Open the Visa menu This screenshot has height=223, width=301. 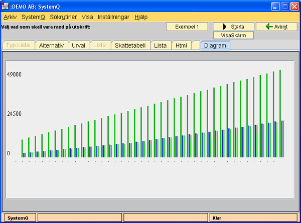[x=87, y=17]
